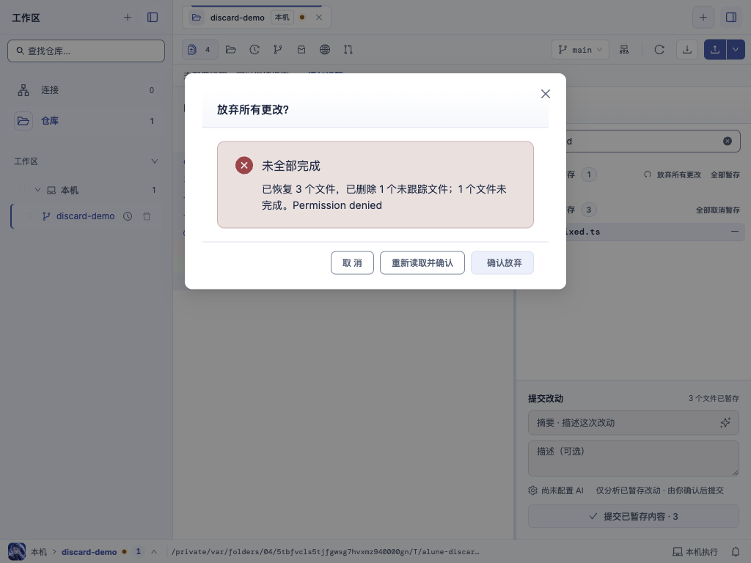
Task: Focus the commit summary input field
Action: tap(633, 423)
